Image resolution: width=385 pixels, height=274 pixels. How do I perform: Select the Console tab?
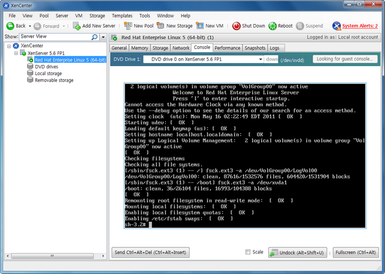202,47
